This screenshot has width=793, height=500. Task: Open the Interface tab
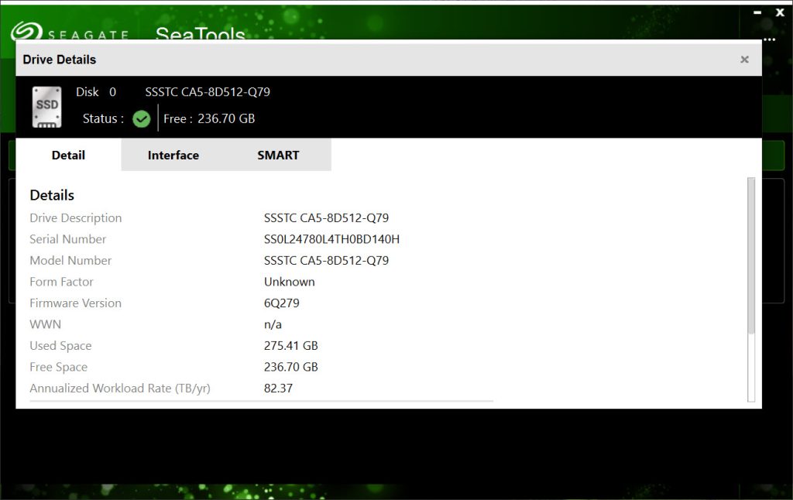point(173,155)
